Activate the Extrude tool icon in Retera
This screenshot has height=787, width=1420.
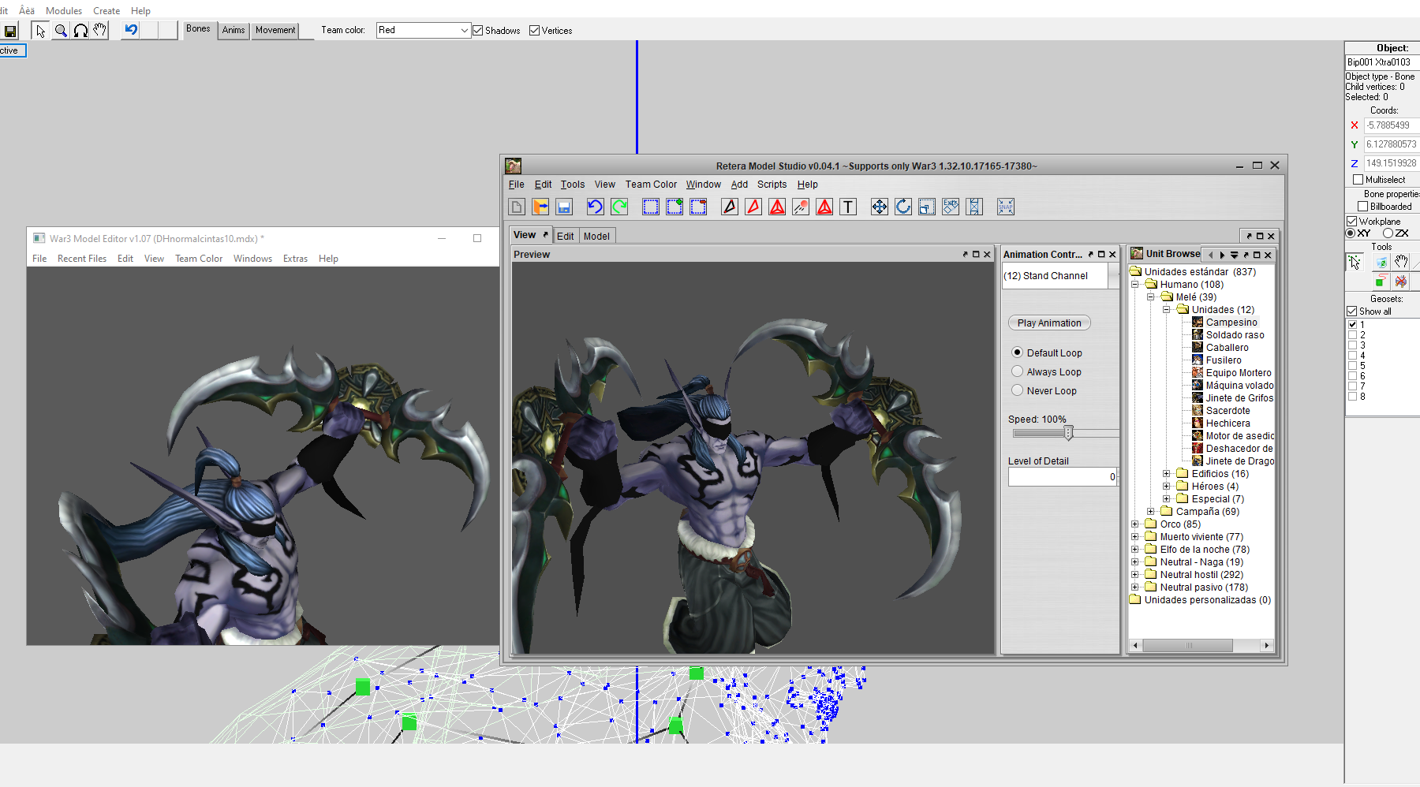point(951,207)
